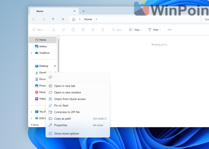Choose Pin to Start
Screen dimensions: 209x149
coord(78,105)
